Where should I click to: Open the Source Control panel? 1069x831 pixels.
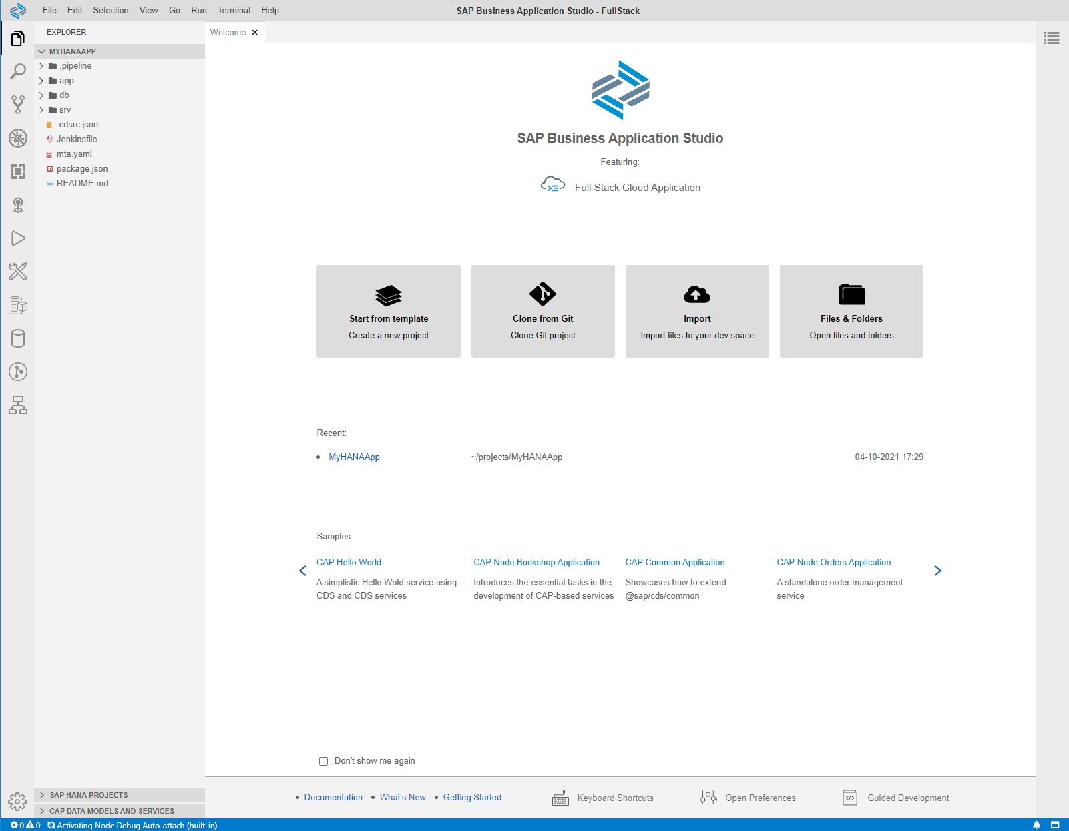click(18, 105)
